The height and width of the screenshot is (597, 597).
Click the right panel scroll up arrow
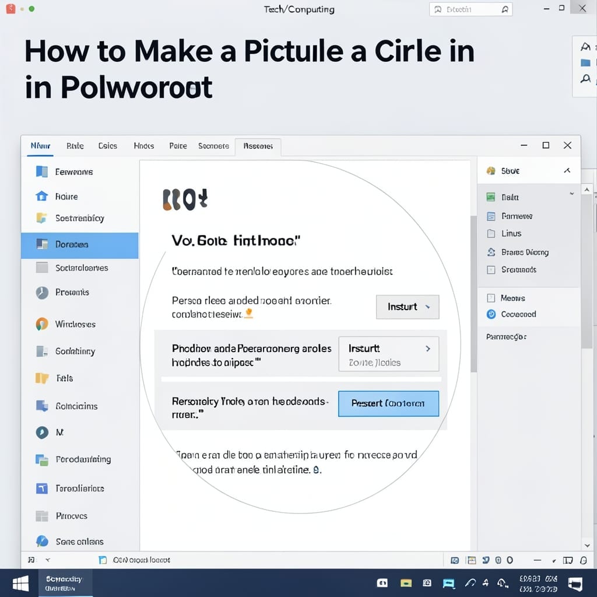click(587, 189)
